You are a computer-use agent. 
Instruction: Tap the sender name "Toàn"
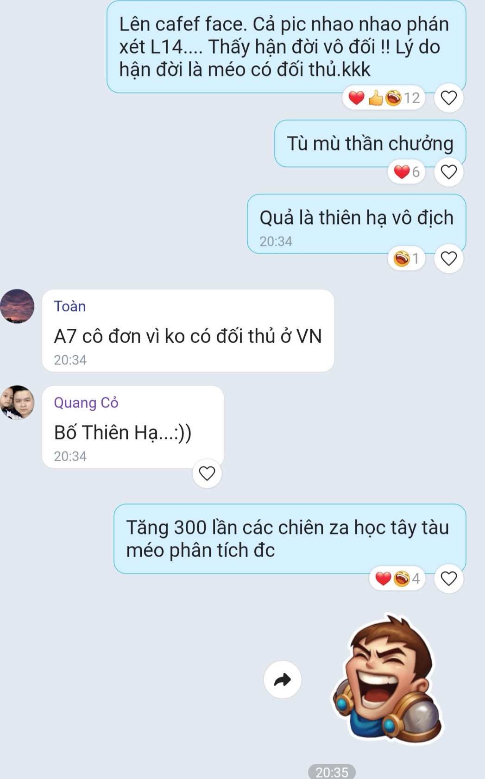coord(70,306)
